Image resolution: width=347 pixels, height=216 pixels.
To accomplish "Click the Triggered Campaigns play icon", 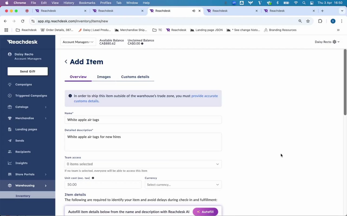I will click(x=10, y=96).
